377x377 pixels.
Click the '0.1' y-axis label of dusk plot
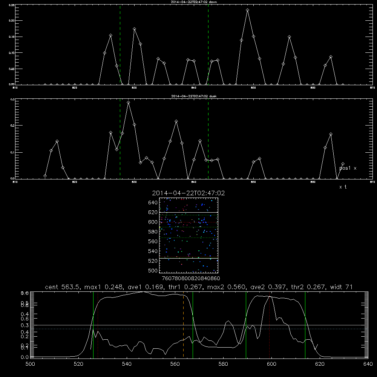click(x=12, y=152)
